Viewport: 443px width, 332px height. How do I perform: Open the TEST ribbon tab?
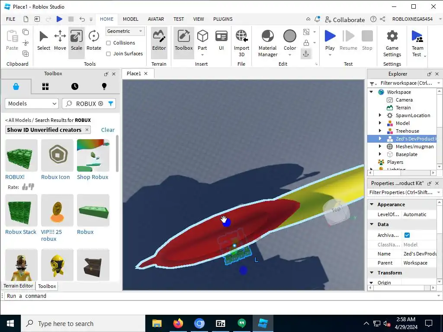pyautogui.click(x=179, y=19)
